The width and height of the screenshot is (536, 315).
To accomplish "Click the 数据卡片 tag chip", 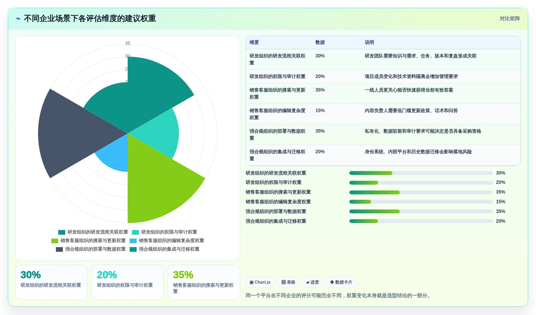I will 341,282.
